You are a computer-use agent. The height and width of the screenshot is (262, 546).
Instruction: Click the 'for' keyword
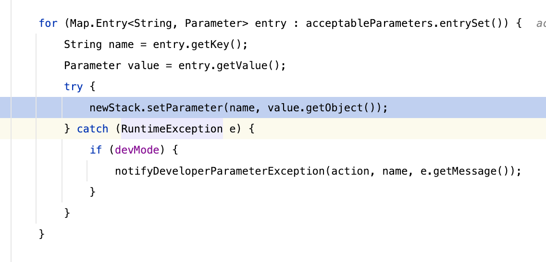[48, 23]
